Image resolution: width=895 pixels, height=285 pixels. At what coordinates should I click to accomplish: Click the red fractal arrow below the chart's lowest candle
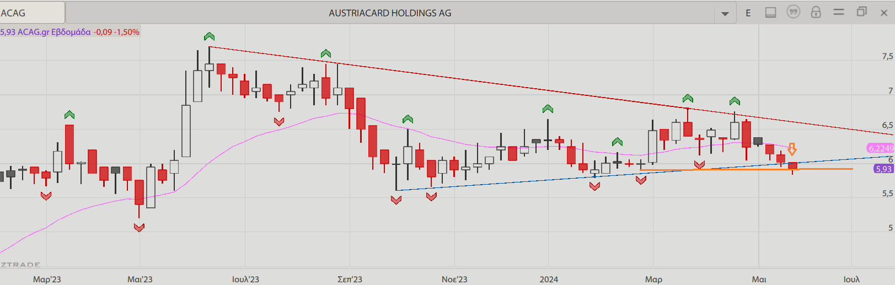[139, 227]
